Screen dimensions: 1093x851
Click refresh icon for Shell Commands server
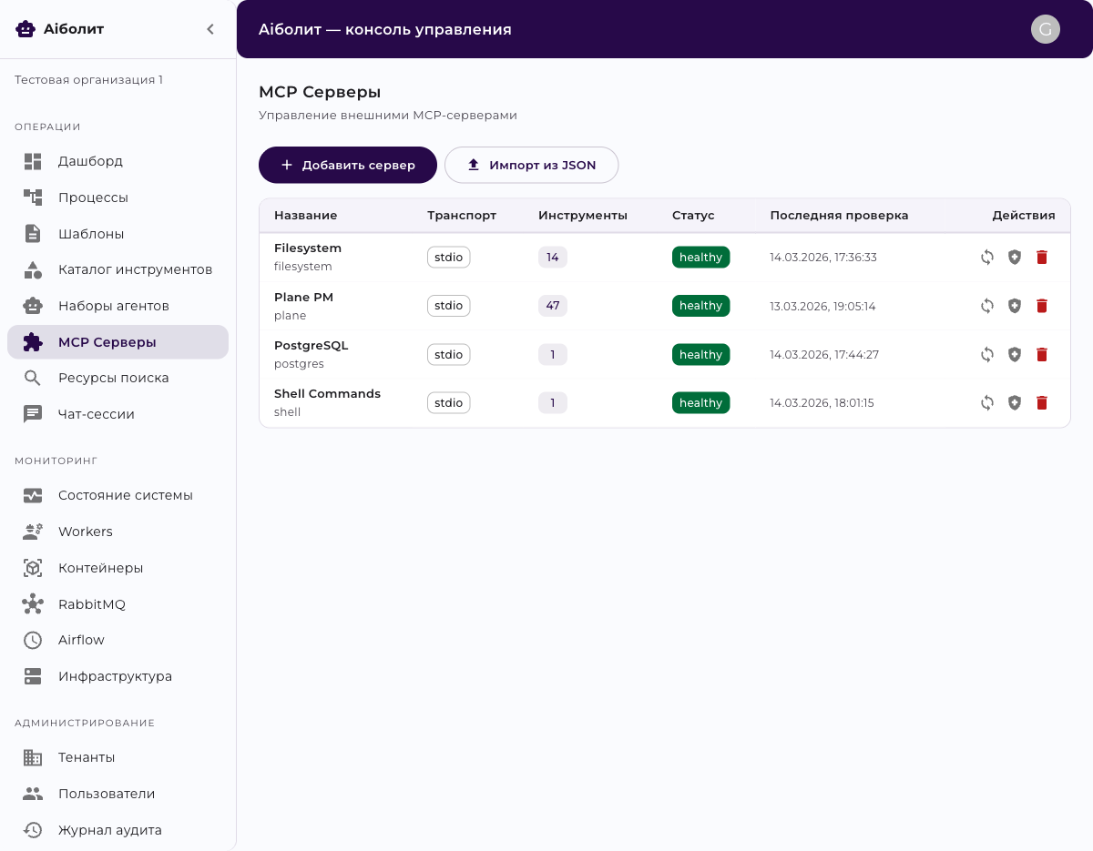coord(987,403)
